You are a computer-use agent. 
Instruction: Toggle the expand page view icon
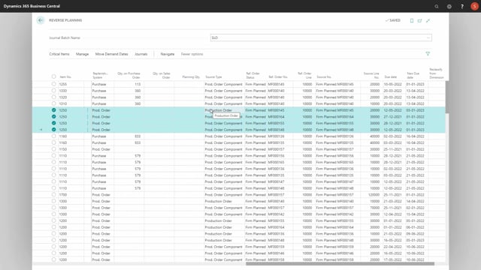point(428,20)
